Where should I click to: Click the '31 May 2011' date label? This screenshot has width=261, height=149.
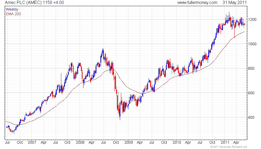(x=235, y=2)
